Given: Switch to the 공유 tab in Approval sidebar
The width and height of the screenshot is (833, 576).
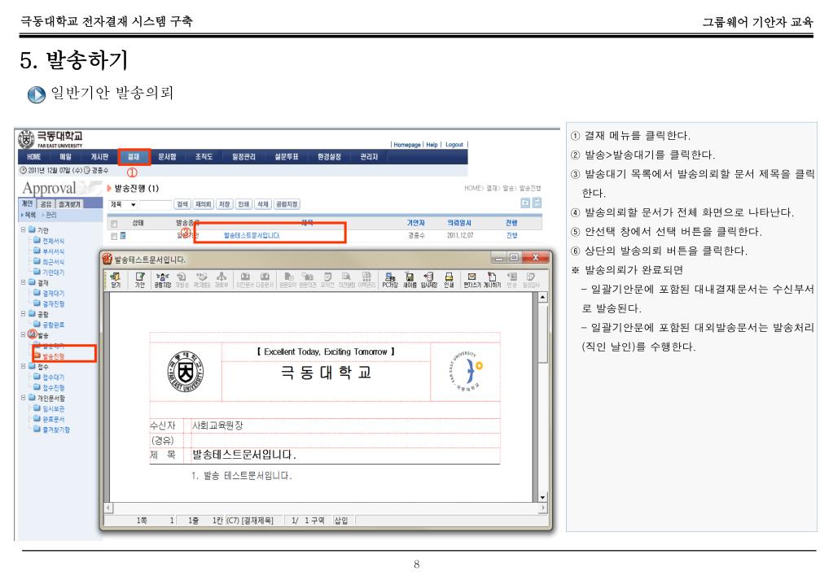Looking at the screenshot, I should [46, 204].
